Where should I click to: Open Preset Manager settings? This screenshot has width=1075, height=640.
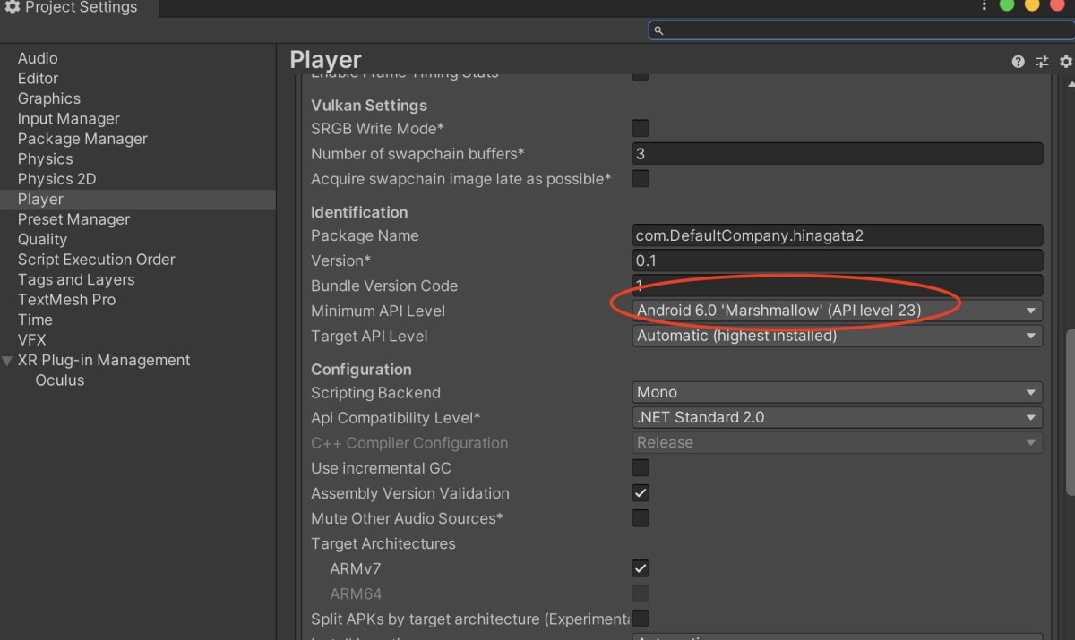tap(73, 219)
